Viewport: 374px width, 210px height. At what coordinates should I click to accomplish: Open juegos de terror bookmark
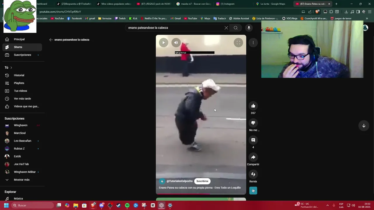(341, 18)
